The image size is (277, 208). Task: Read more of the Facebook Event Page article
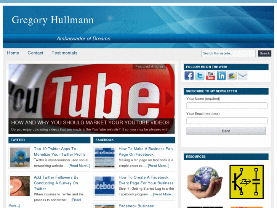point(163,194)
